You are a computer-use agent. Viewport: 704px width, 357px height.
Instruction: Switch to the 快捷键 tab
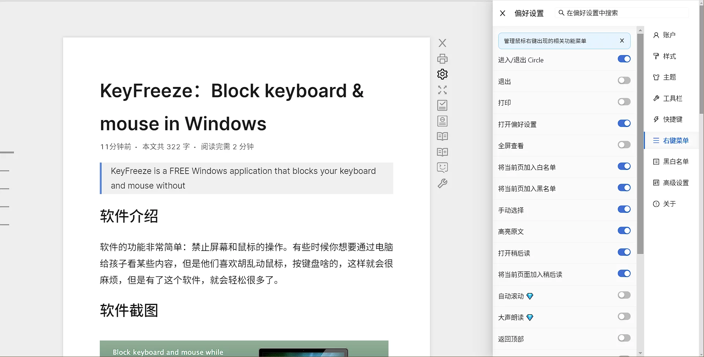pos(672,119)
